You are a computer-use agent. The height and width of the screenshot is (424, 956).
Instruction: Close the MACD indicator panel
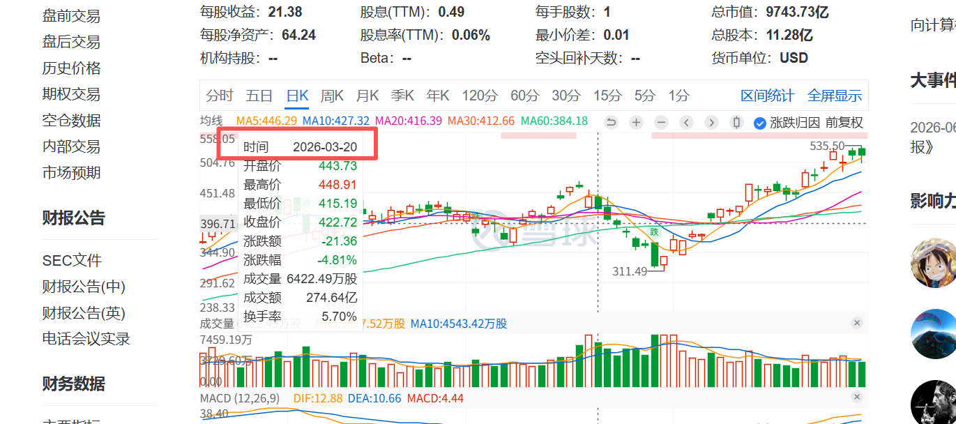[857, 397]
